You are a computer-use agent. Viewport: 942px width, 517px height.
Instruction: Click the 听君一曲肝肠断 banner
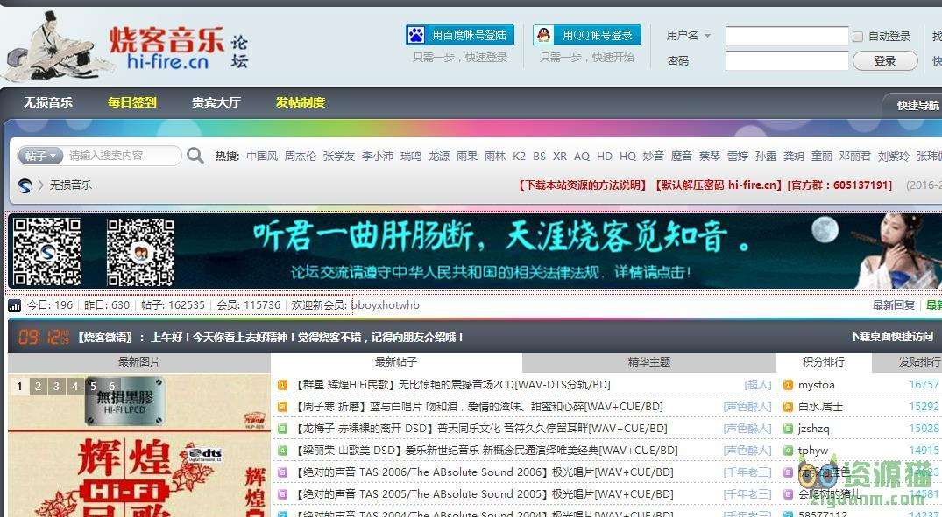(x=475, y=252)
